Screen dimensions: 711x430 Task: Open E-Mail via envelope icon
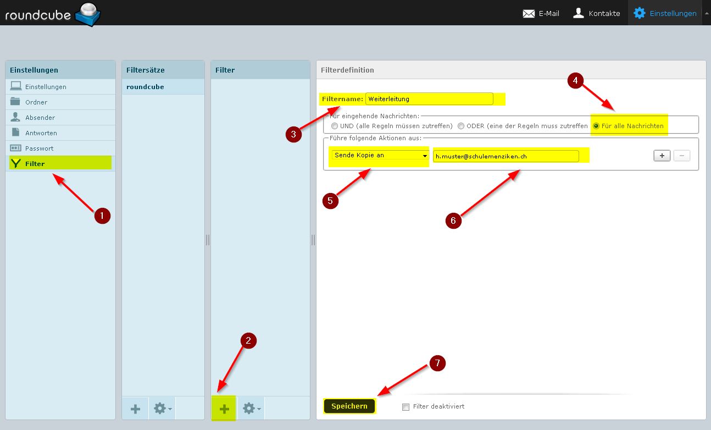(x=529, y=13)
